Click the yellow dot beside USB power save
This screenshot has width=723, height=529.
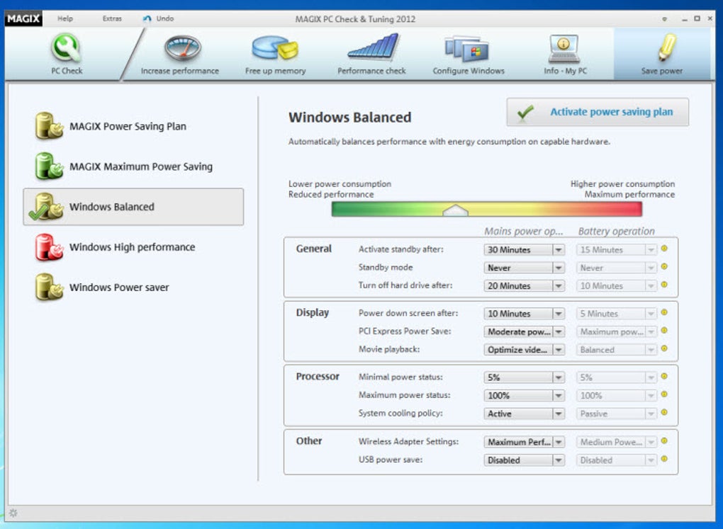coord(664,458)
